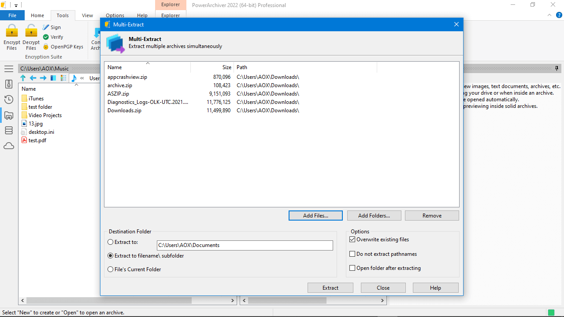Switch to the Home ribbon tab
The image size is (564, 317).
pos(37,15)
